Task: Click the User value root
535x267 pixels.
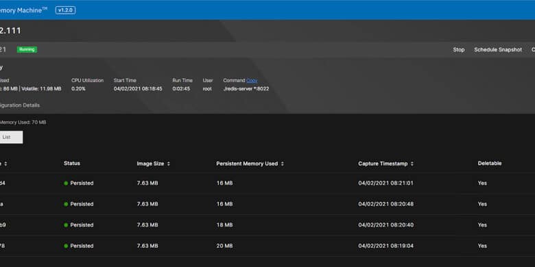Action: pyautogui.click(x=207, y=88)
